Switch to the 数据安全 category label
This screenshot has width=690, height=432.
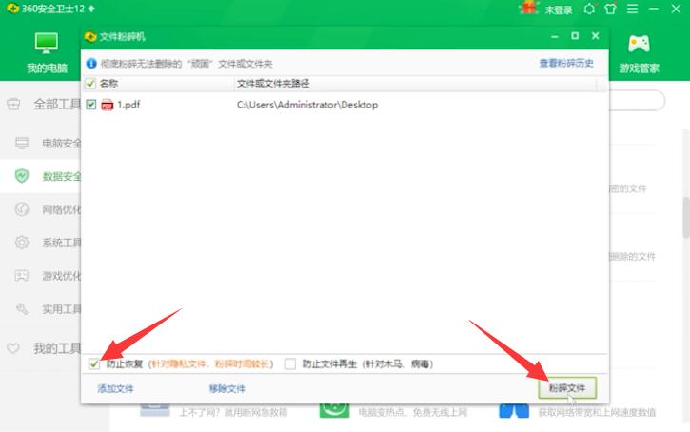coord(62,176)
